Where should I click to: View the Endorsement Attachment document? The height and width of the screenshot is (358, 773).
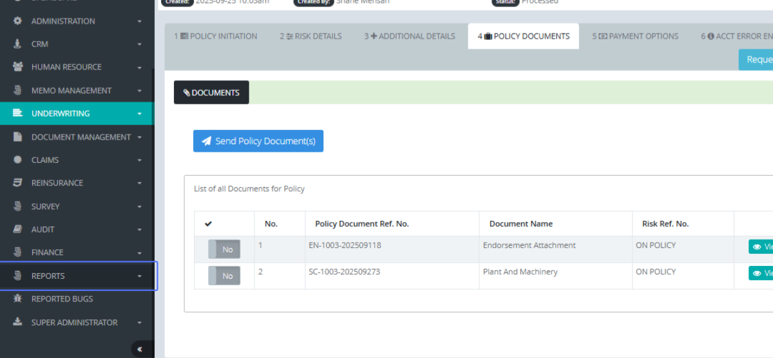[x=761, y=247]
